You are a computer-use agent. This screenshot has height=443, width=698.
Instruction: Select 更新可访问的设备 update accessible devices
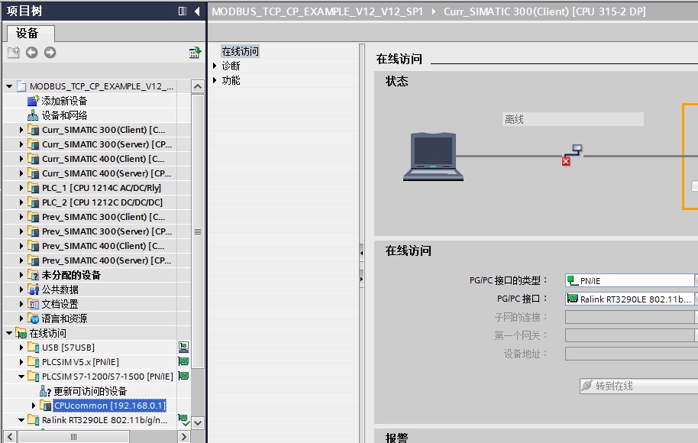90,391
